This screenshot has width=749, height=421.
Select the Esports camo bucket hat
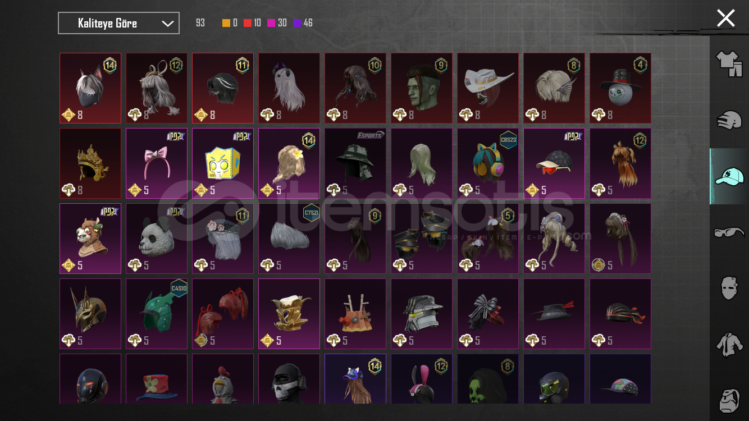(x=355, y=163)
